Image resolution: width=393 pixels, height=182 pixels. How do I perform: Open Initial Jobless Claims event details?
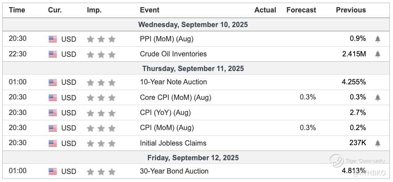tap(173, 143)
